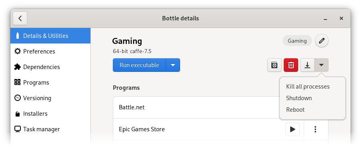This screenshot has width=361, height=166.
Task: Select Kill all processes from menu
Action: 308,87
